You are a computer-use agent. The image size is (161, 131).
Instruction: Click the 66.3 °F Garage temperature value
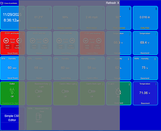tap(118, 42)
